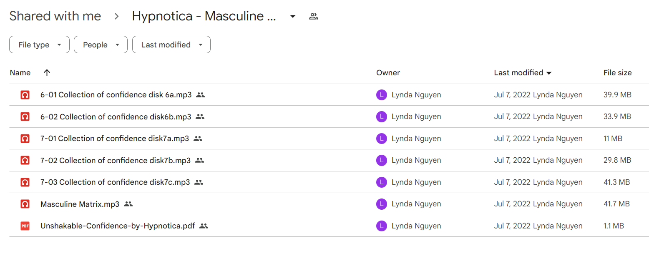Click Lynda Nguyen owner name in Masculine Matrix row

pyautogui.click(x=416, y=204)
